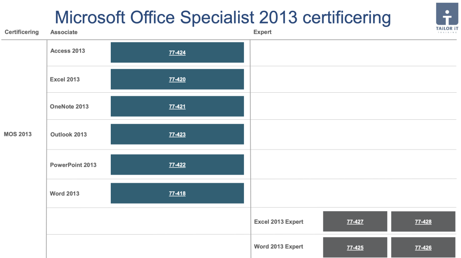This screenshot has height=258, width=461.
Task: Open the 77-418 Word exam link
Action: click(x=177, y=193)
